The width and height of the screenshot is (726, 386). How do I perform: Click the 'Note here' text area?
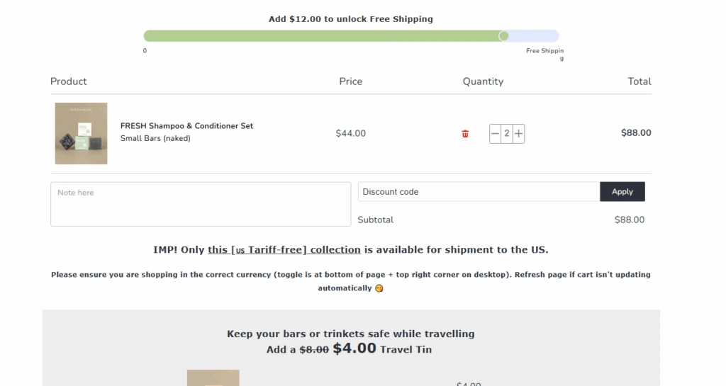pos(201,204)
